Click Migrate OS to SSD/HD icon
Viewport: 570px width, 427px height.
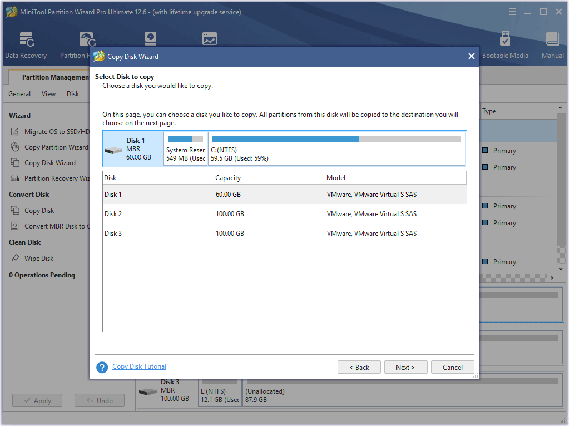14,132
